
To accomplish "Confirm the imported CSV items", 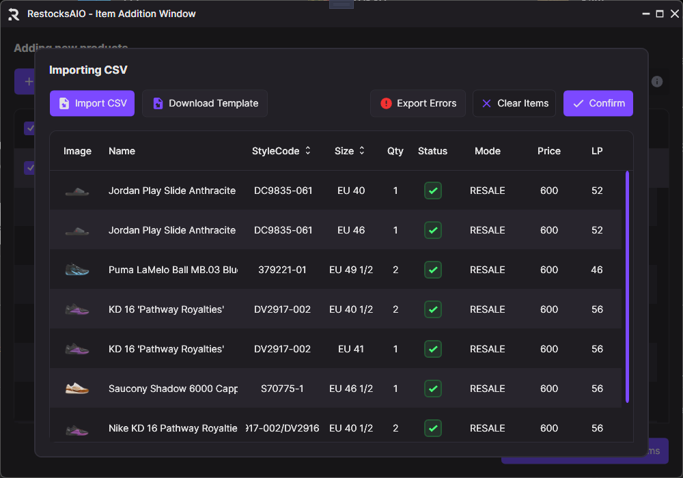I will pos(598,104).
